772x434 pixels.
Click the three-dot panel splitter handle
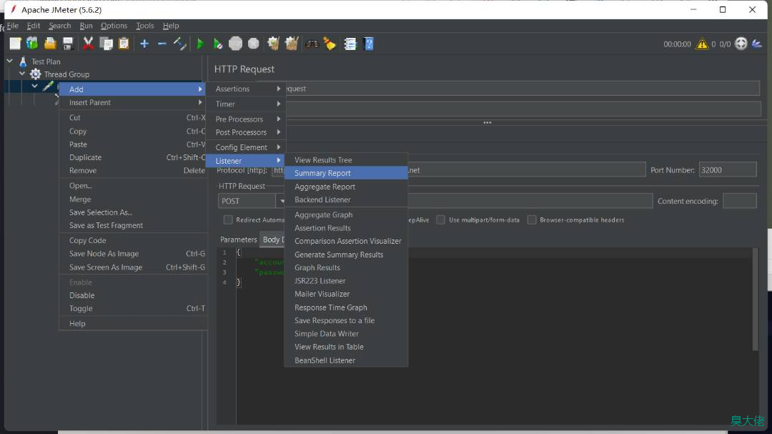487,123
